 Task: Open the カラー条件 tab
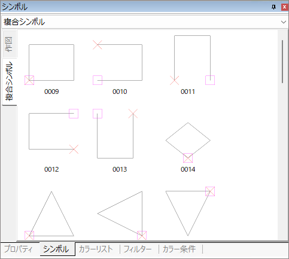click(179, 249)
